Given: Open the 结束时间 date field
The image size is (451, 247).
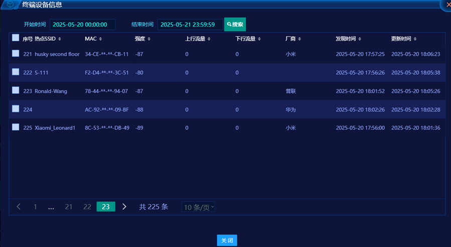Looking at the screenshot, I should pos(190,25).
